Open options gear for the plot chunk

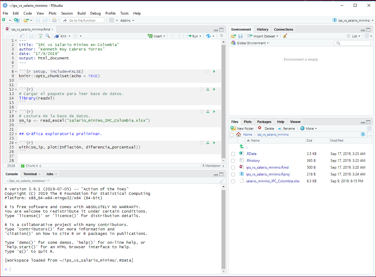pyautogui.click(x=201, y=143)
